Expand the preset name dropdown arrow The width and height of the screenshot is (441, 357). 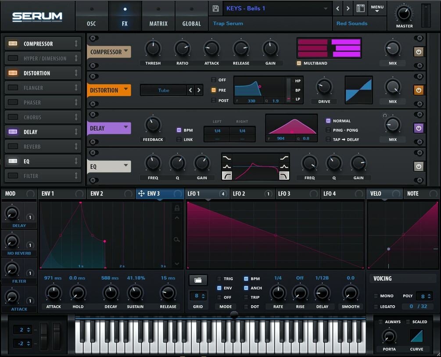(326, 8)
